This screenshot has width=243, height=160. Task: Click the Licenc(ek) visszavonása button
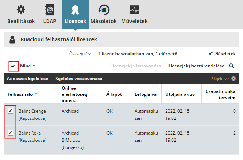(x=135, y=66)
